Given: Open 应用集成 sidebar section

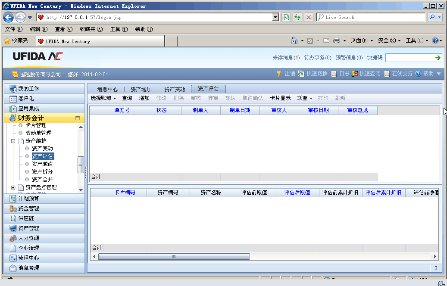Looking at the screenshot, I should [44, 109].
